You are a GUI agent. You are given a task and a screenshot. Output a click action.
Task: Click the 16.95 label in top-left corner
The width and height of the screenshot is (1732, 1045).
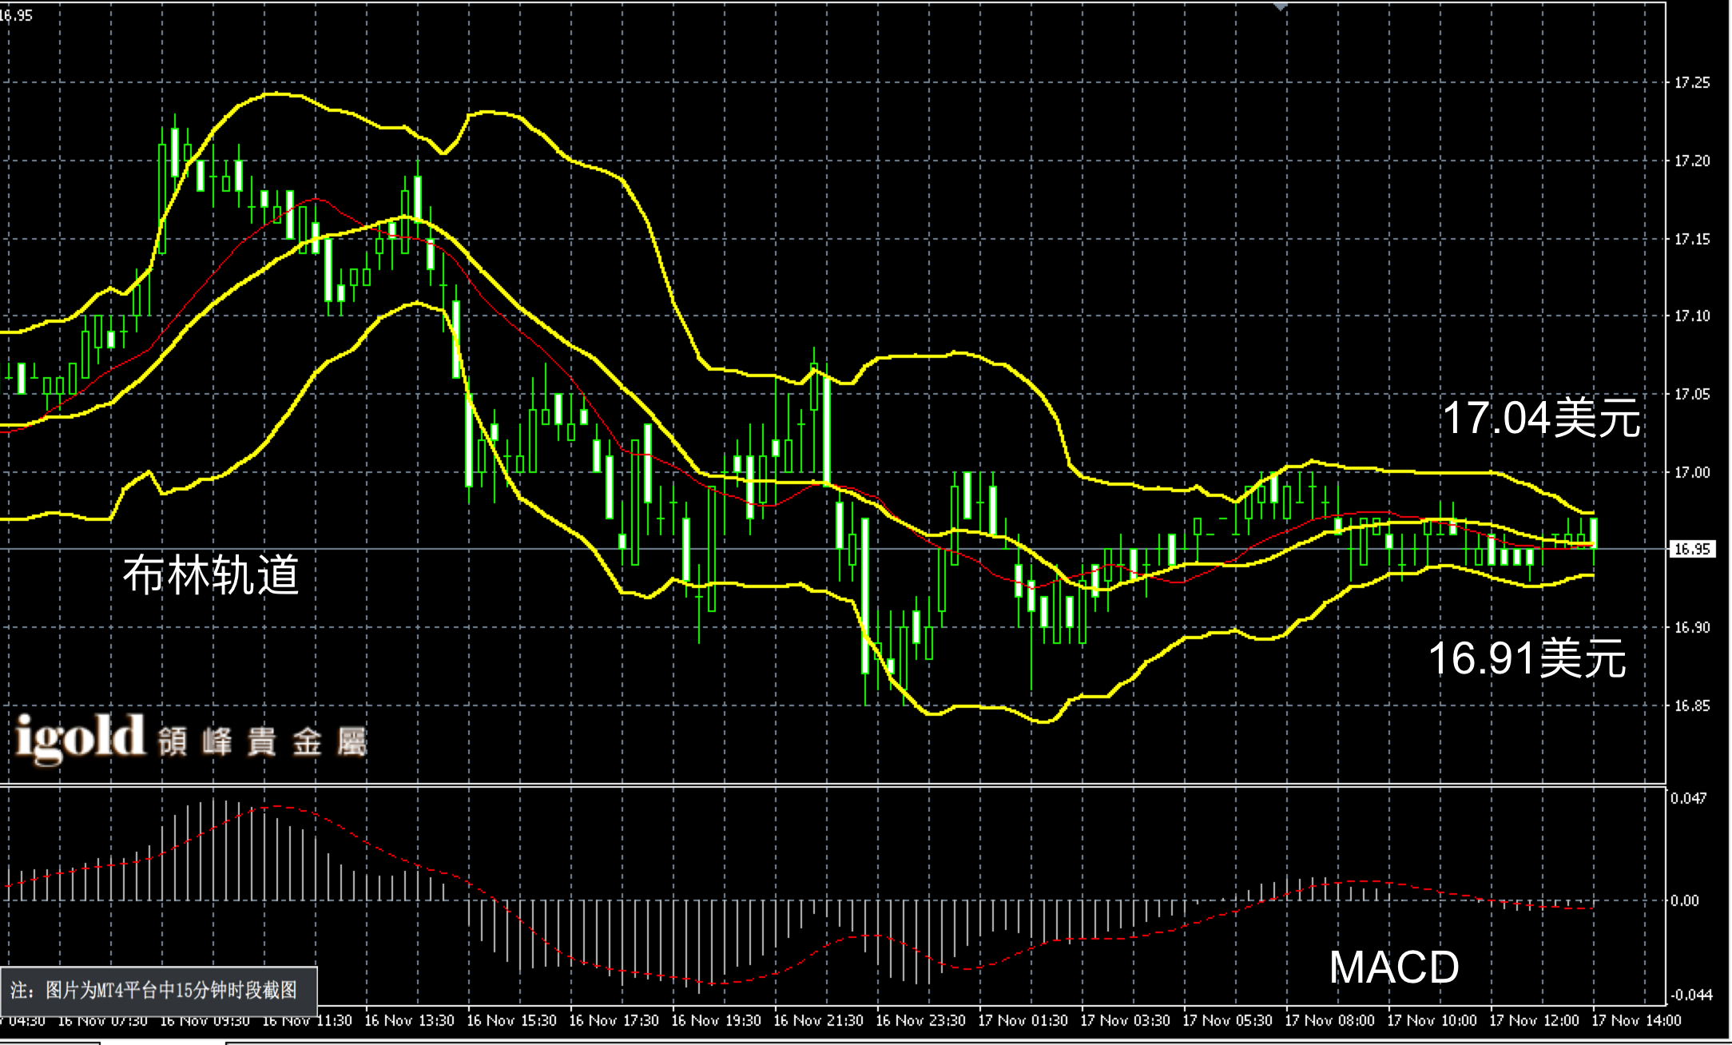(x=16, y=15)
